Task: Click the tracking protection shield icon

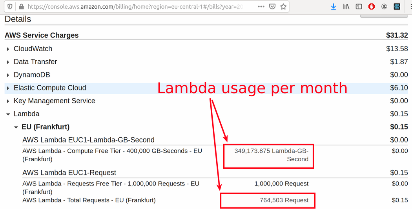Action: [10, 7]
